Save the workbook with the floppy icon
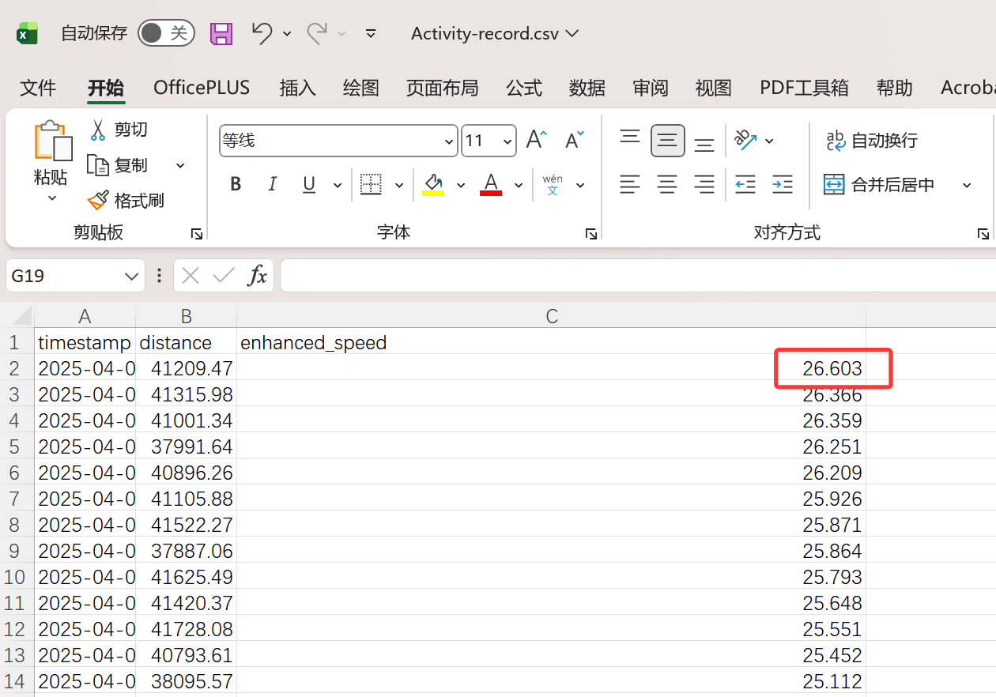 [221, 33]
